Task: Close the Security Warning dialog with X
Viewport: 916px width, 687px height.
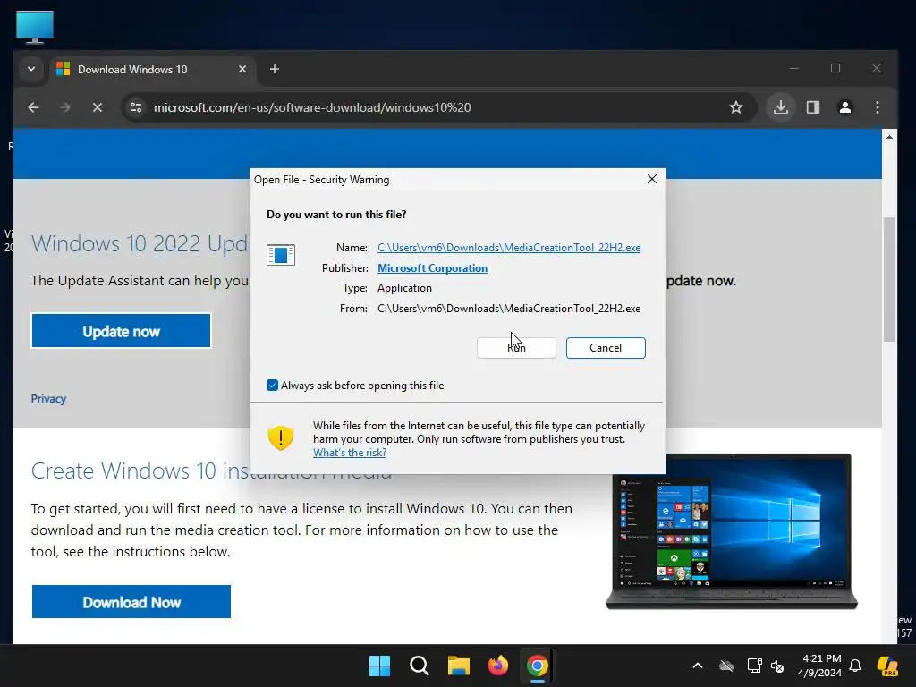Action: tap(652, 179)
